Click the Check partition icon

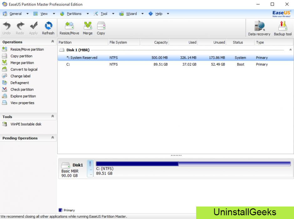point(4,89)
